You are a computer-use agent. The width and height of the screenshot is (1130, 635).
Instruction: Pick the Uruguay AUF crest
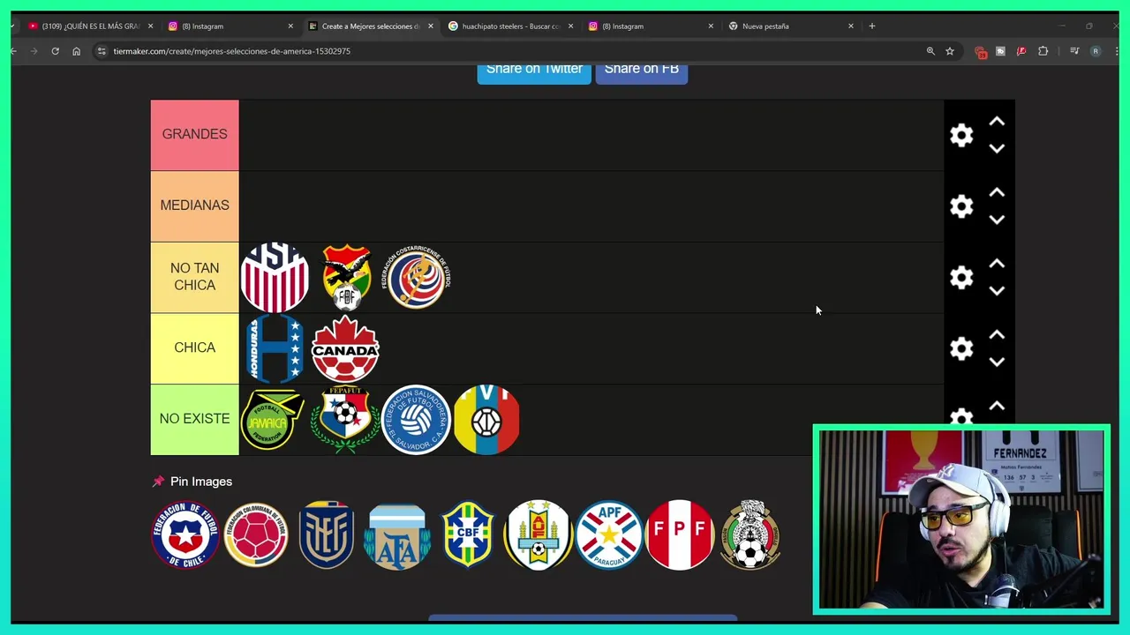[x=539, y=534]
